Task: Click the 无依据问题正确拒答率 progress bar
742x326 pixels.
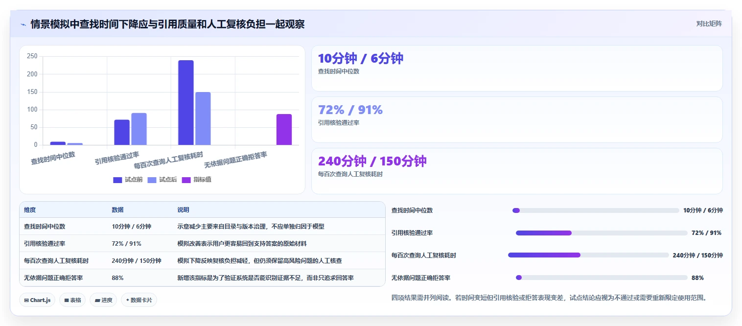Action: point(602,278)
